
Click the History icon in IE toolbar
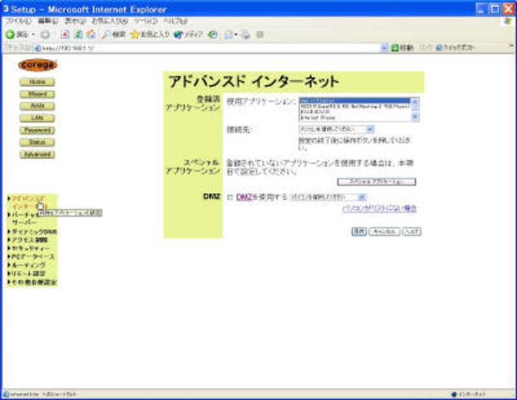click(213, 34)
